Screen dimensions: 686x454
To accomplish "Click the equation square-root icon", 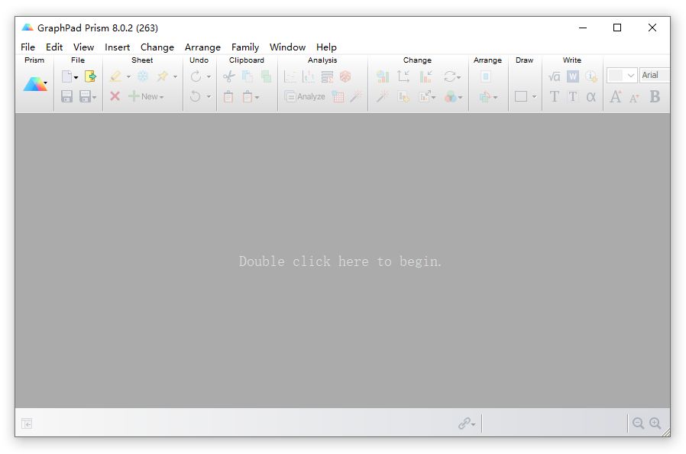I will 554,76.
